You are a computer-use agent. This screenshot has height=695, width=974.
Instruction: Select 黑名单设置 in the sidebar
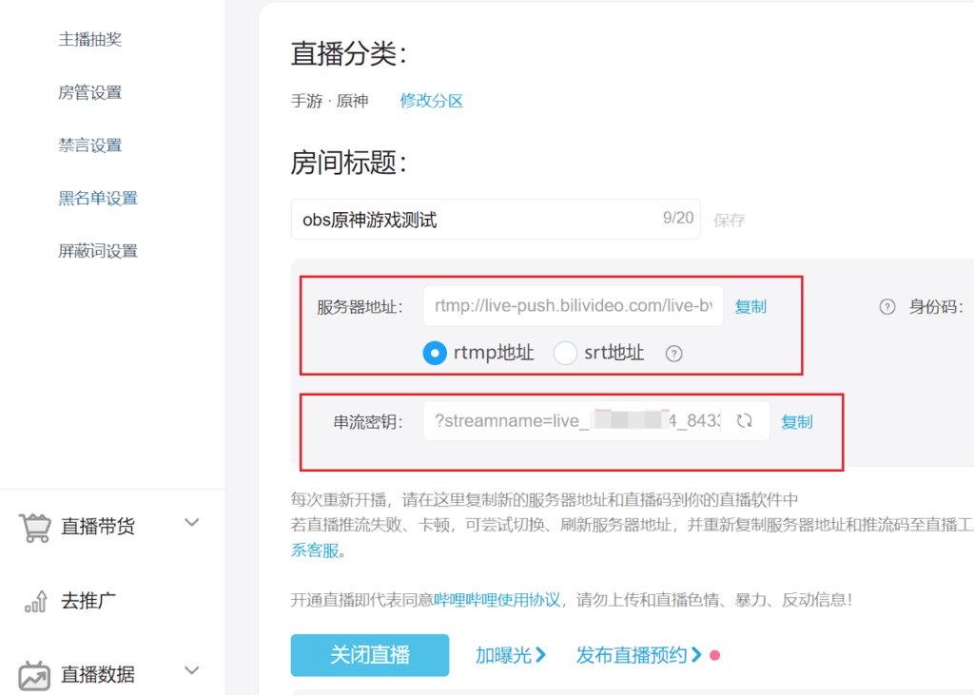[98, 199]
